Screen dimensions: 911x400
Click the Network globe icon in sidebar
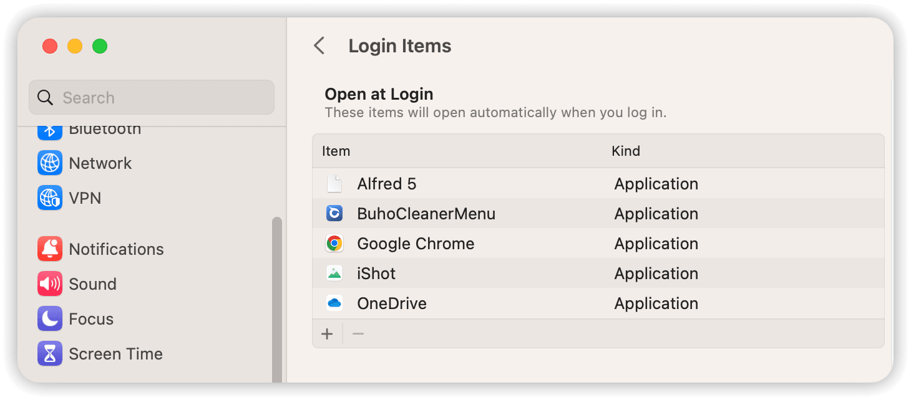tap(50, 163)
